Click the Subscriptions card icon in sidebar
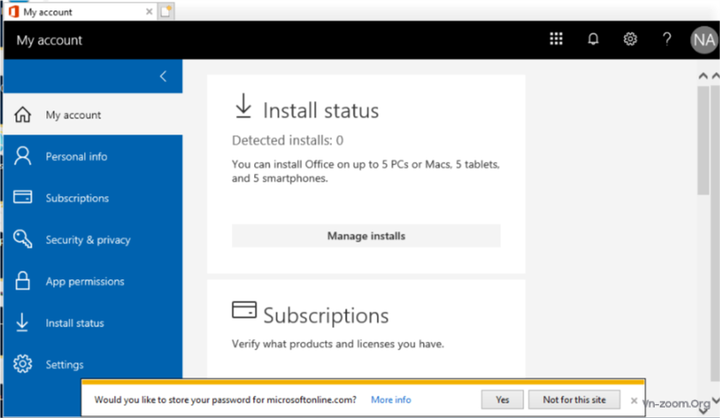 click(23, 198)
